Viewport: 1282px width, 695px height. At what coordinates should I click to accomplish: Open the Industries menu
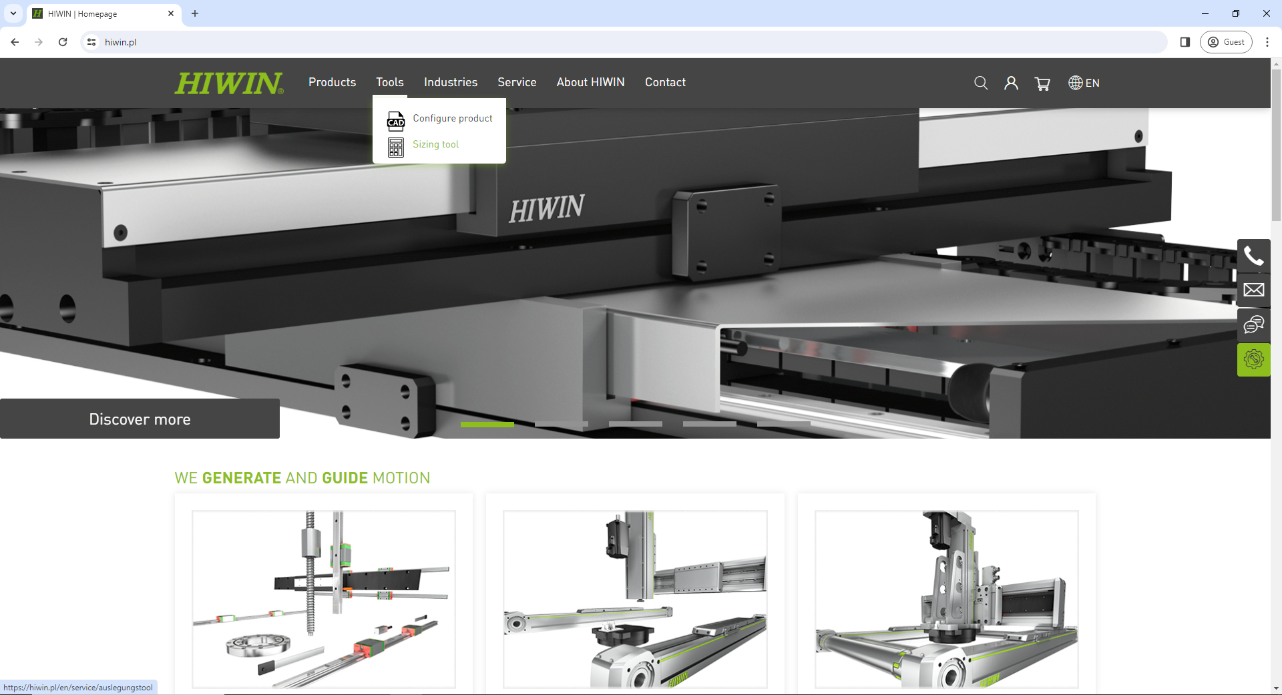click(x=451, y=82)
